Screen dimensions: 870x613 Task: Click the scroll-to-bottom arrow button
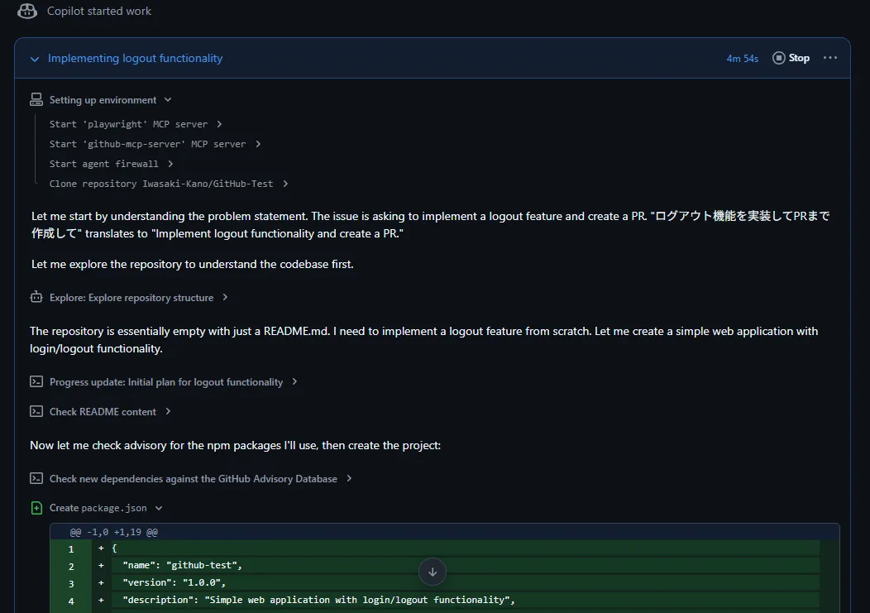click(433, 572)
